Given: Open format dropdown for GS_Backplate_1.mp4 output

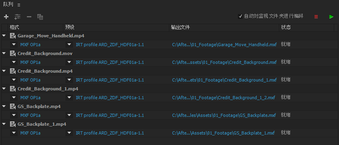Looking at the screenshot, I should (x=14, y=133).
